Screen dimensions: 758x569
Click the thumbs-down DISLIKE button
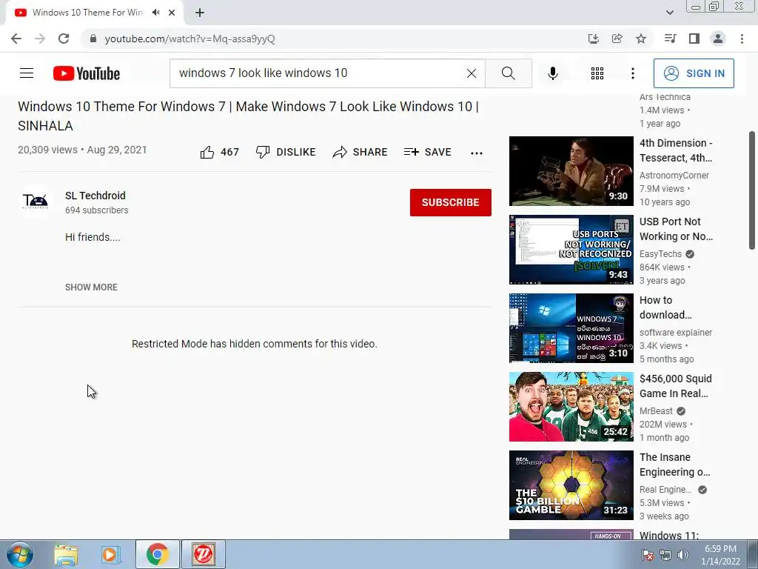pyautogui.click(x=286, y=152)
